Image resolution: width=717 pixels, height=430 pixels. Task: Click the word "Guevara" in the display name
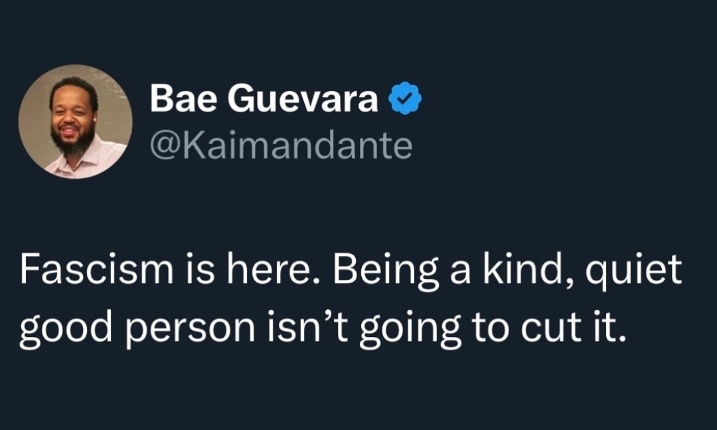tap(303, 98)
